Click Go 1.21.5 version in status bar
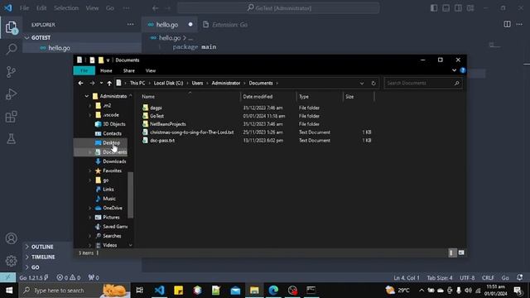This screenshot has height=298, width=530. (33, 278)
